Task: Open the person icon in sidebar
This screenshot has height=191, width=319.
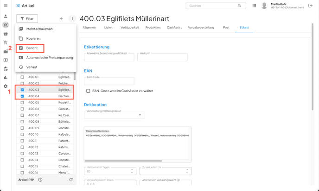Action: coord(6,16)
